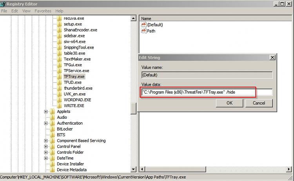Click the Value data input field
Image resolution: width=294 pixels, height=181 pixels.
click(x=207, y=92)
